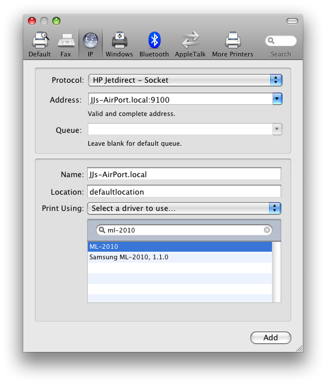The height and width of the screenshot is (384, 326).
Task: Expand the Queue combo box arrow
Action: (x=277, y=129)
